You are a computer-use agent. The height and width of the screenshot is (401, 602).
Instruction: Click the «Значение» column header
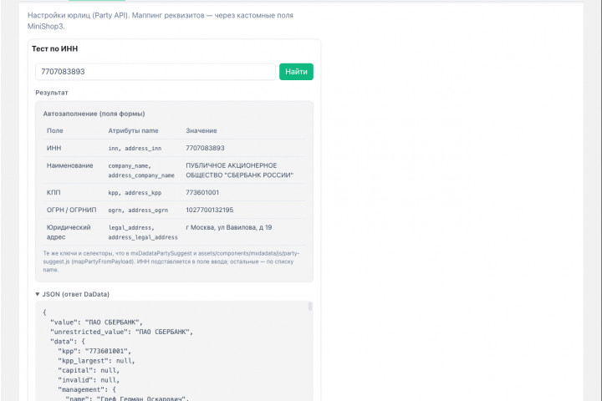(x=202, y=130)
